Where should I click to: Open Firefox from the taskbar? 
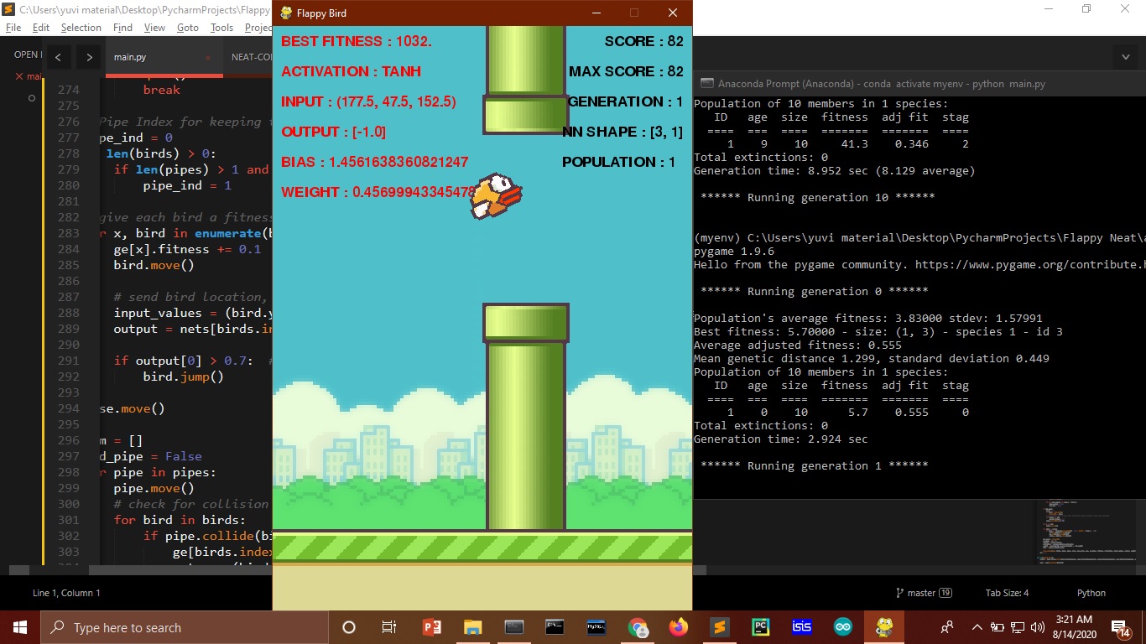pos(678,627)
